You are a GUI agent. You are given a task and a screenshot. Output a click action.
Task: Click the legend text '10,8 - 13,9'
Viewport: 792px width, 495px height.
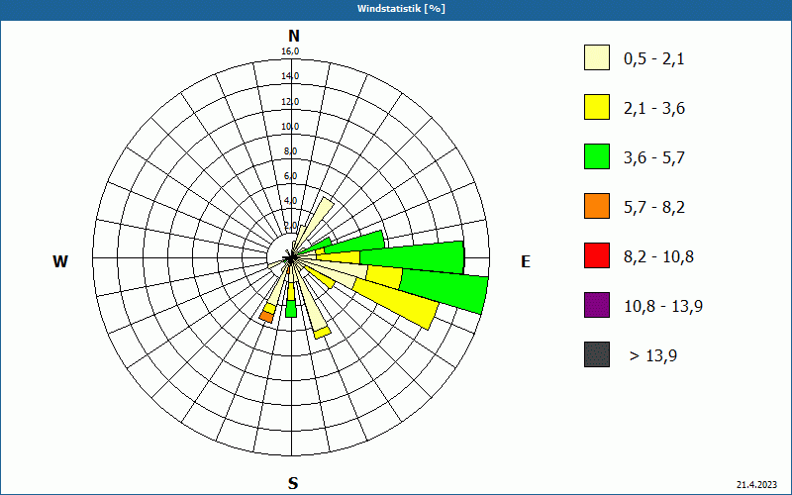pos(663,307)
